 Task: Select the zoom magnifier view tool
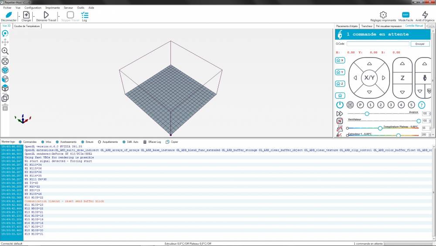[x=5, y=51]
